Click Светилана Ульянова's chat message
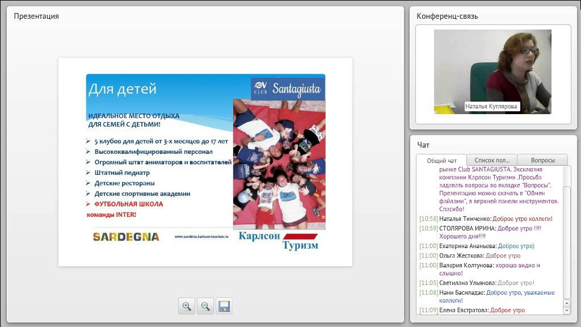This screenshot has height=327, width=581. click(x=477, y=283)
